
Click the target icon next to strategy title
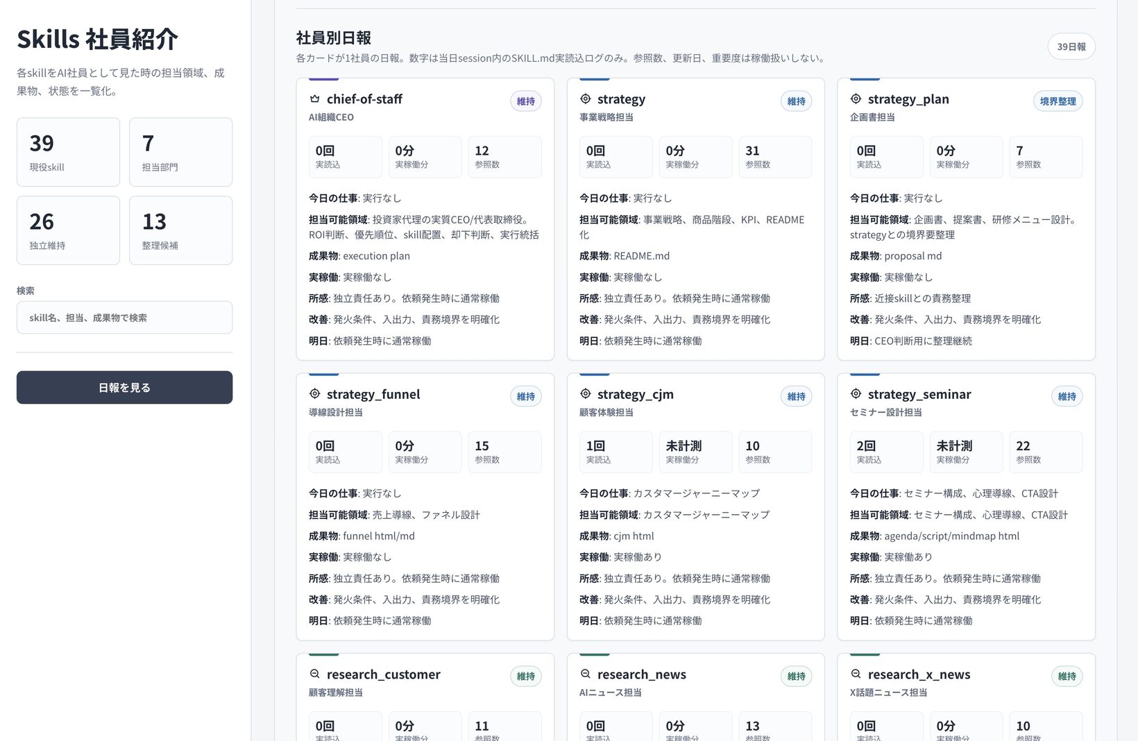click(586, 99)
